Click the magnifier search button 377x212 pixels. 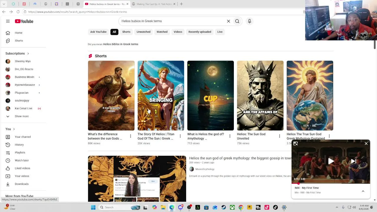237,21
